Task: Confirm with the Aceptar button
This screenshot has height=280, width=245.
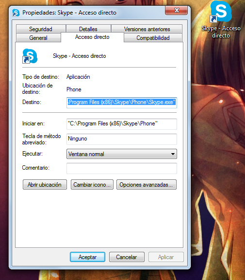Action: [87, 257]
